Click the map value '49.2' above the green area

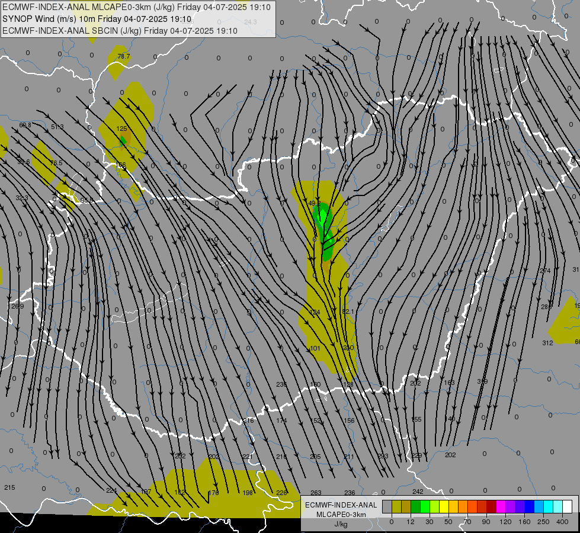coord(315,203)
